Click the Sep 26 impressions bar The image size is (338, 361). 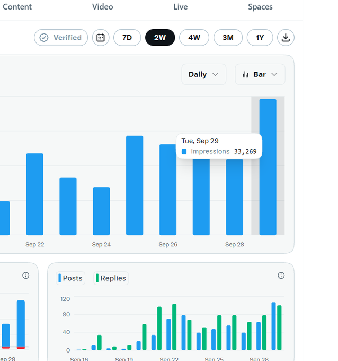pyautogui.click(x=168, y=190)
